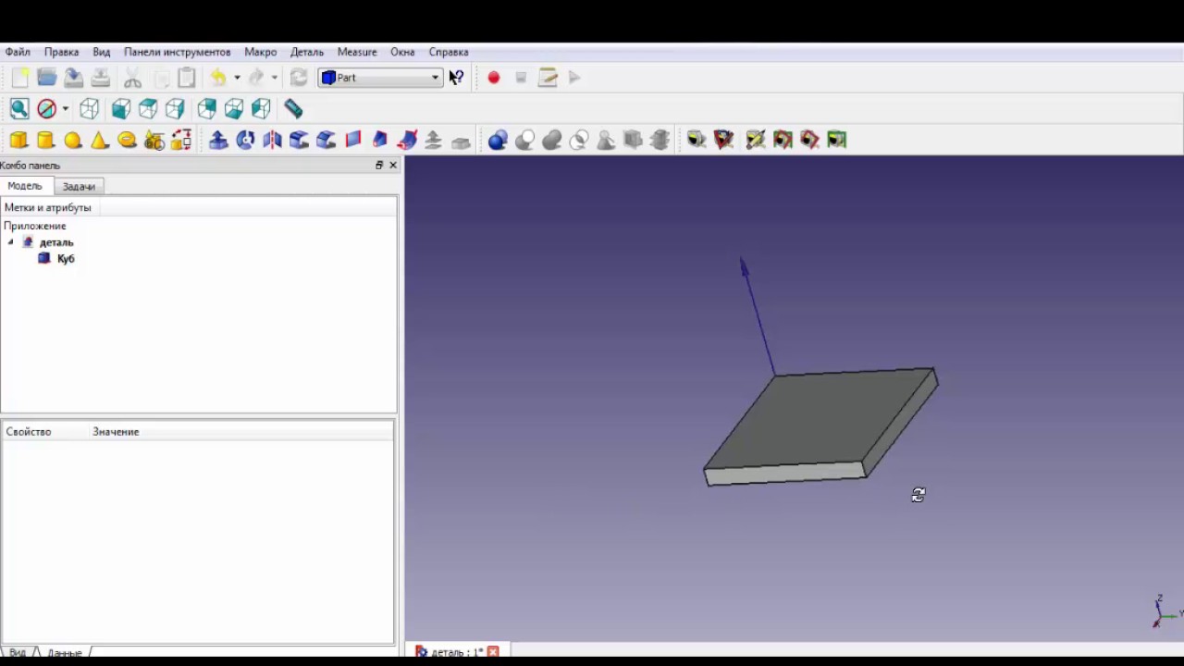The height and width of the screenshot is (666, 1184).
Task: Open a file via the folder icon
Action: click(46, 78)
